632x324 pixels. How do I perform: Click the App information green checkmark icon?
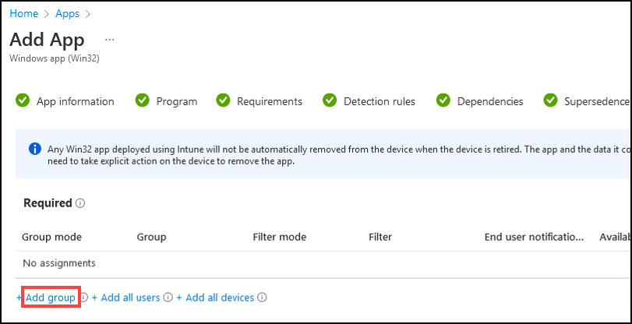[x=23, y=100]
